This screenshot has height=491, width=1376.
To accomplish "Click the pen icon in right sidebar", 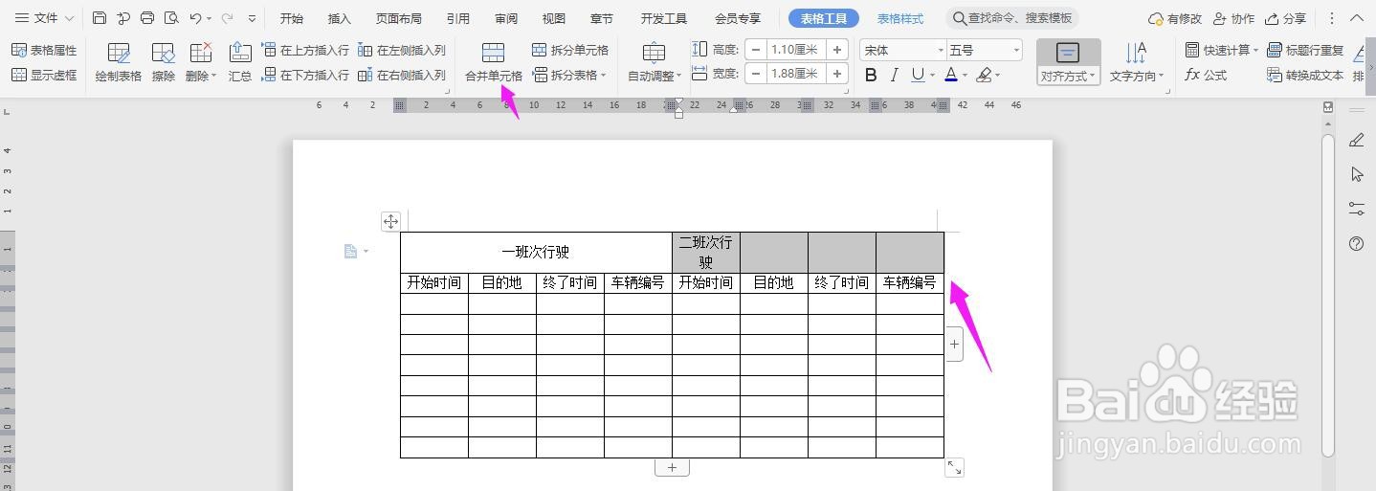I will (1356, 140).
